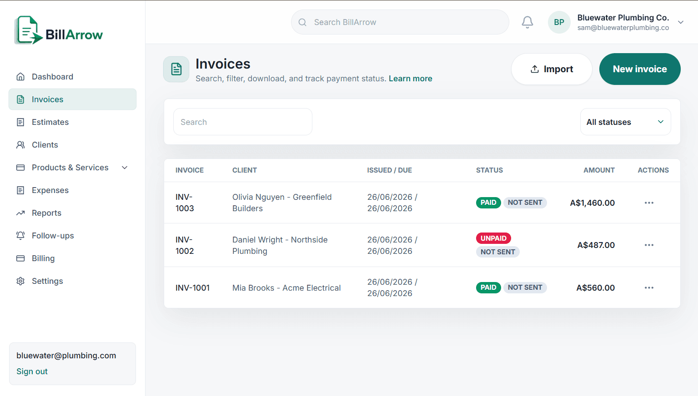Focus the invoice table Search field

coord(243,122)
